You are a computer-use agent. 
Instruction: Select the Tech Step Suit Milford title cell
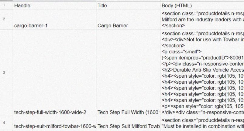(128, 126)
